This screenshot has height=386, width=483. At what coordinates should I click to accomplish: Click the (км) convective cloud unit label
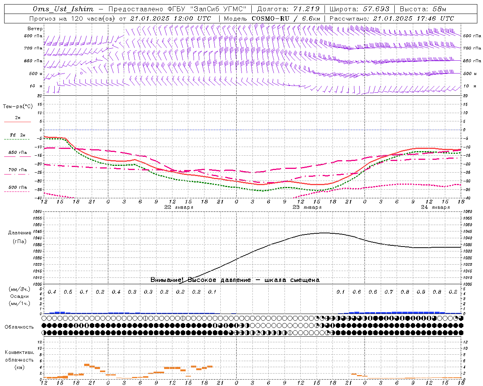tap(20, 367)
